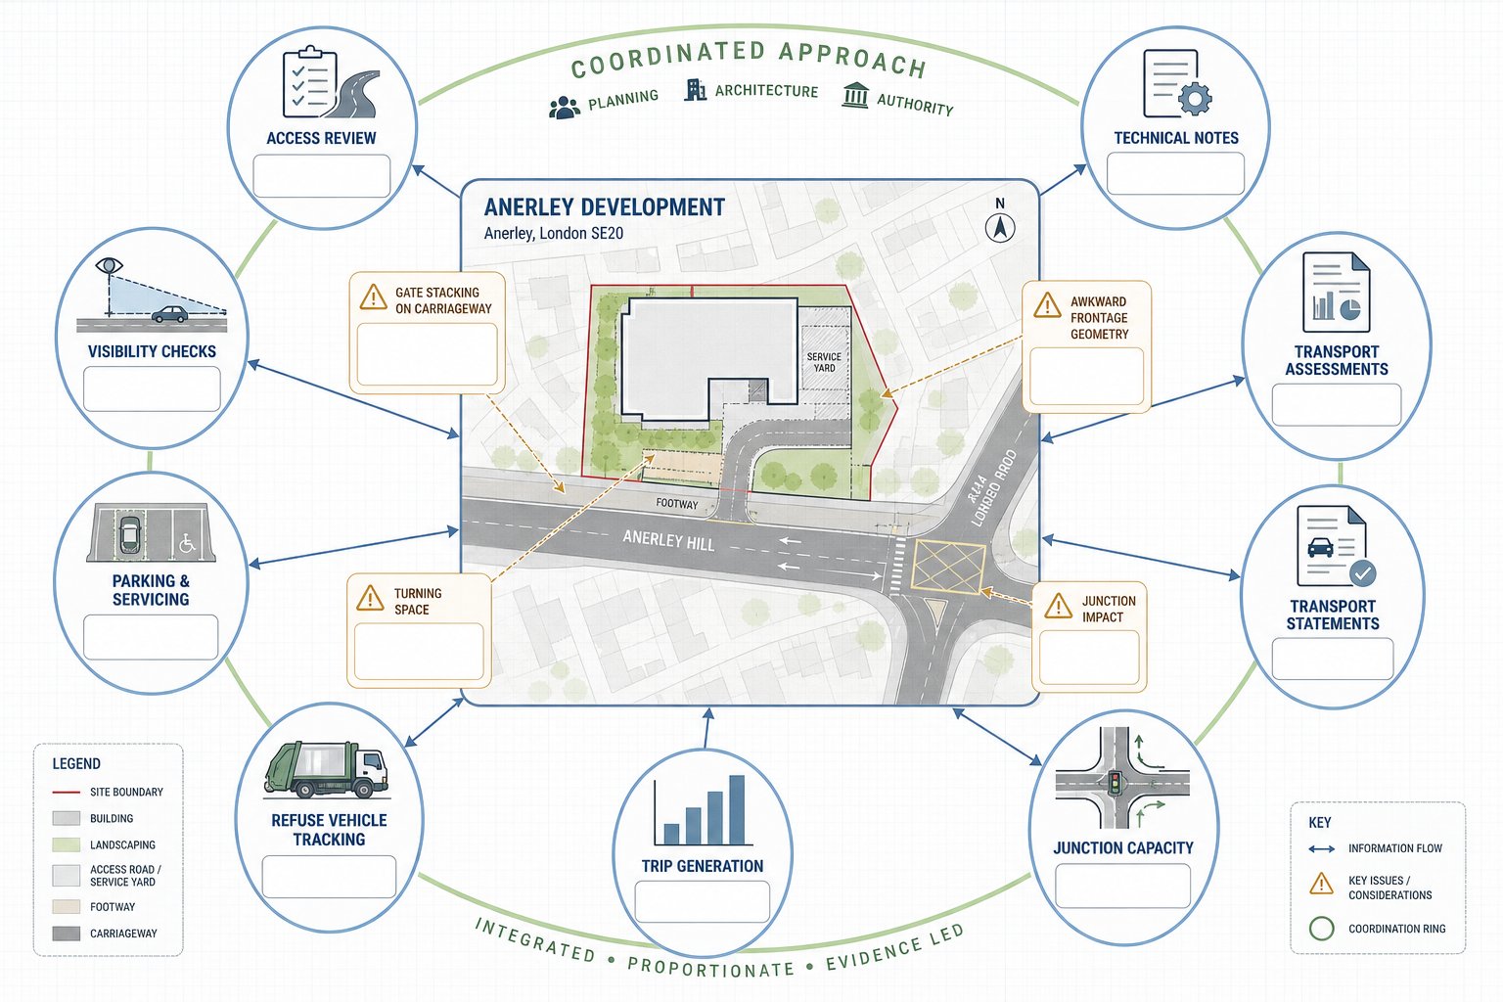Click the Coordination Ring circle symbol in key

coord(1322,929)
